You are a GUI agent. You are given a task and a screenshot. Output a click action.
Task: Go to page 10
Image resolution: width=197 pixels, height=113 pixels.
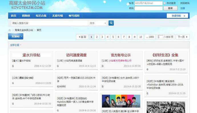(140, 37)
